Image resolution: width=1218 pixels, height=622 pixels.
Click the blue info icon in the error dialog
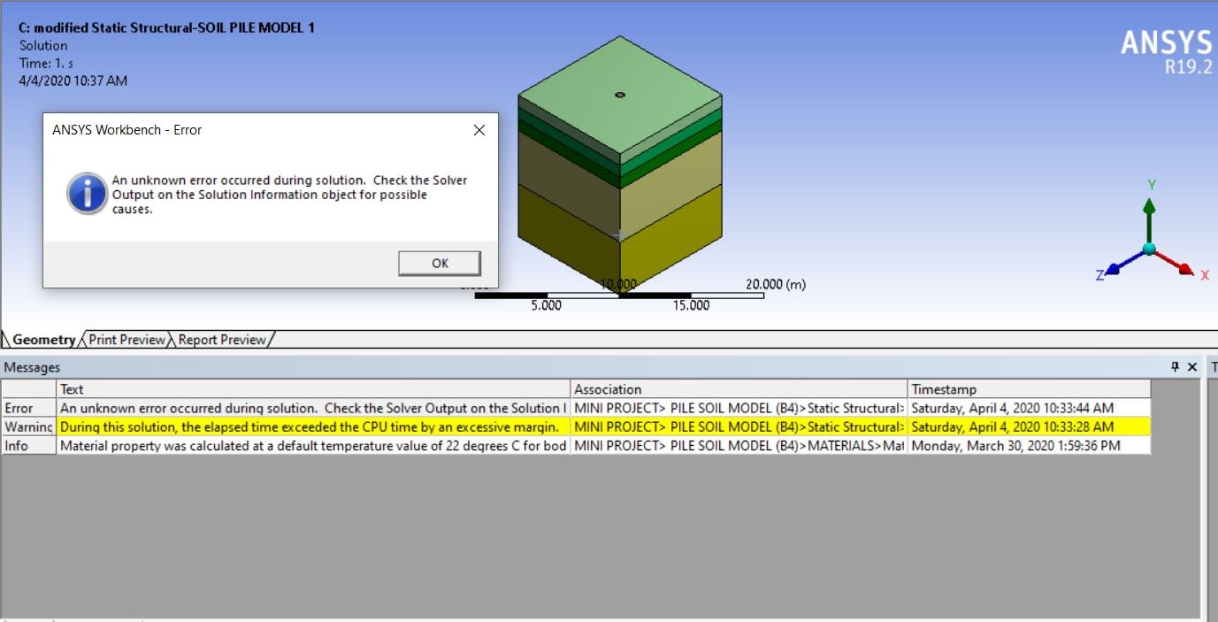(86, 194)
